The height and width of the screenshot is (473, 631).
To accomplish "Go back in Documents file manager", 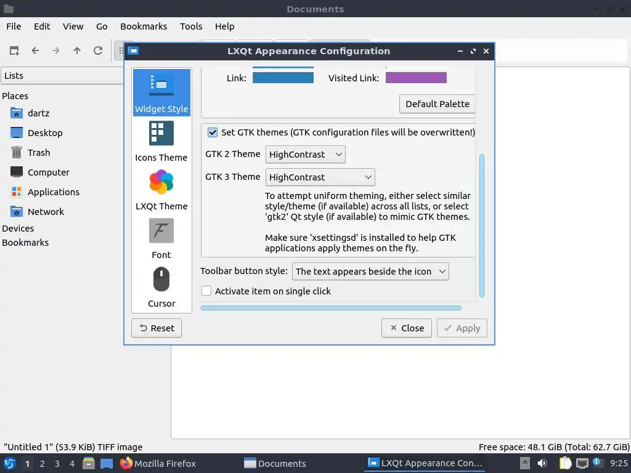I will [35, 51].
